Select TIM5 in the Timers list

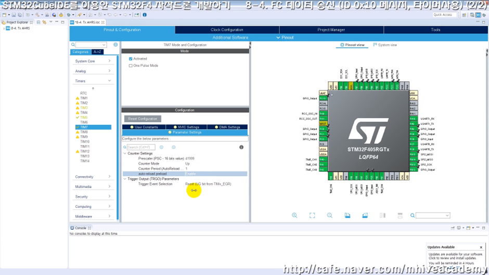84,117
